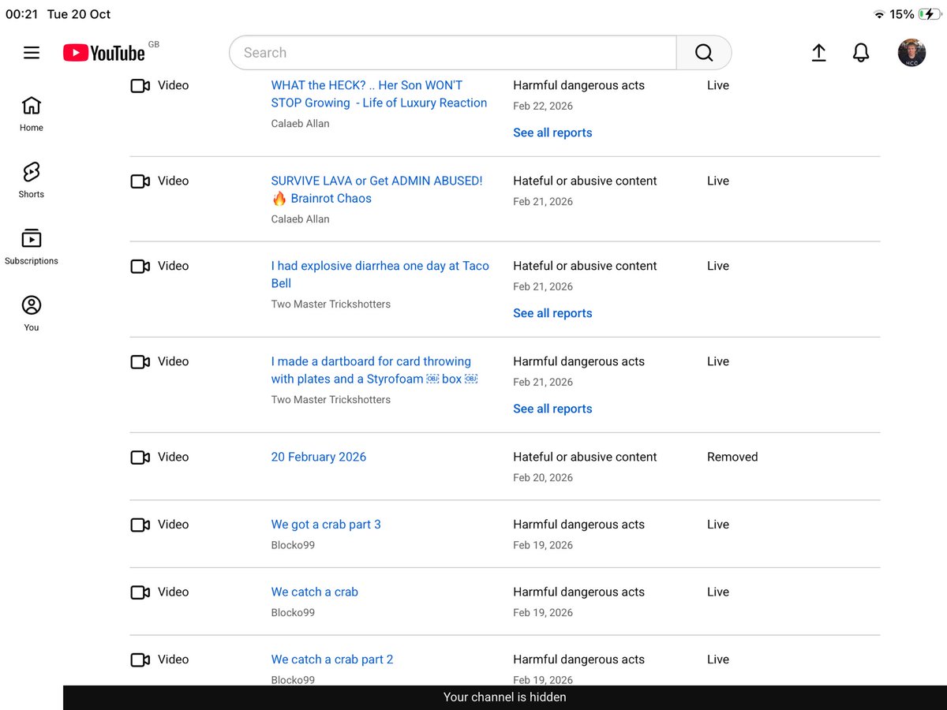Go to the YouTube logo home
Screen dimensions: 947x710
pyautogui.click(x=104, y=53)
